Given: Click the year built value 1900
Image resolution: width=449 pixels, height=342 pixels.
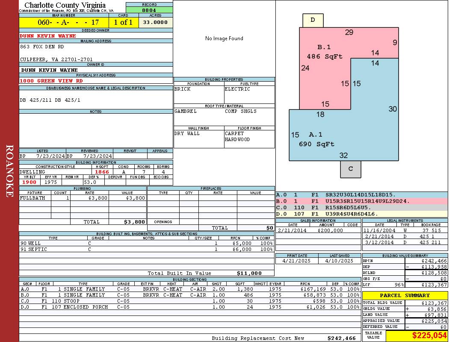Looking at the screenshot, I should (30, 182).
